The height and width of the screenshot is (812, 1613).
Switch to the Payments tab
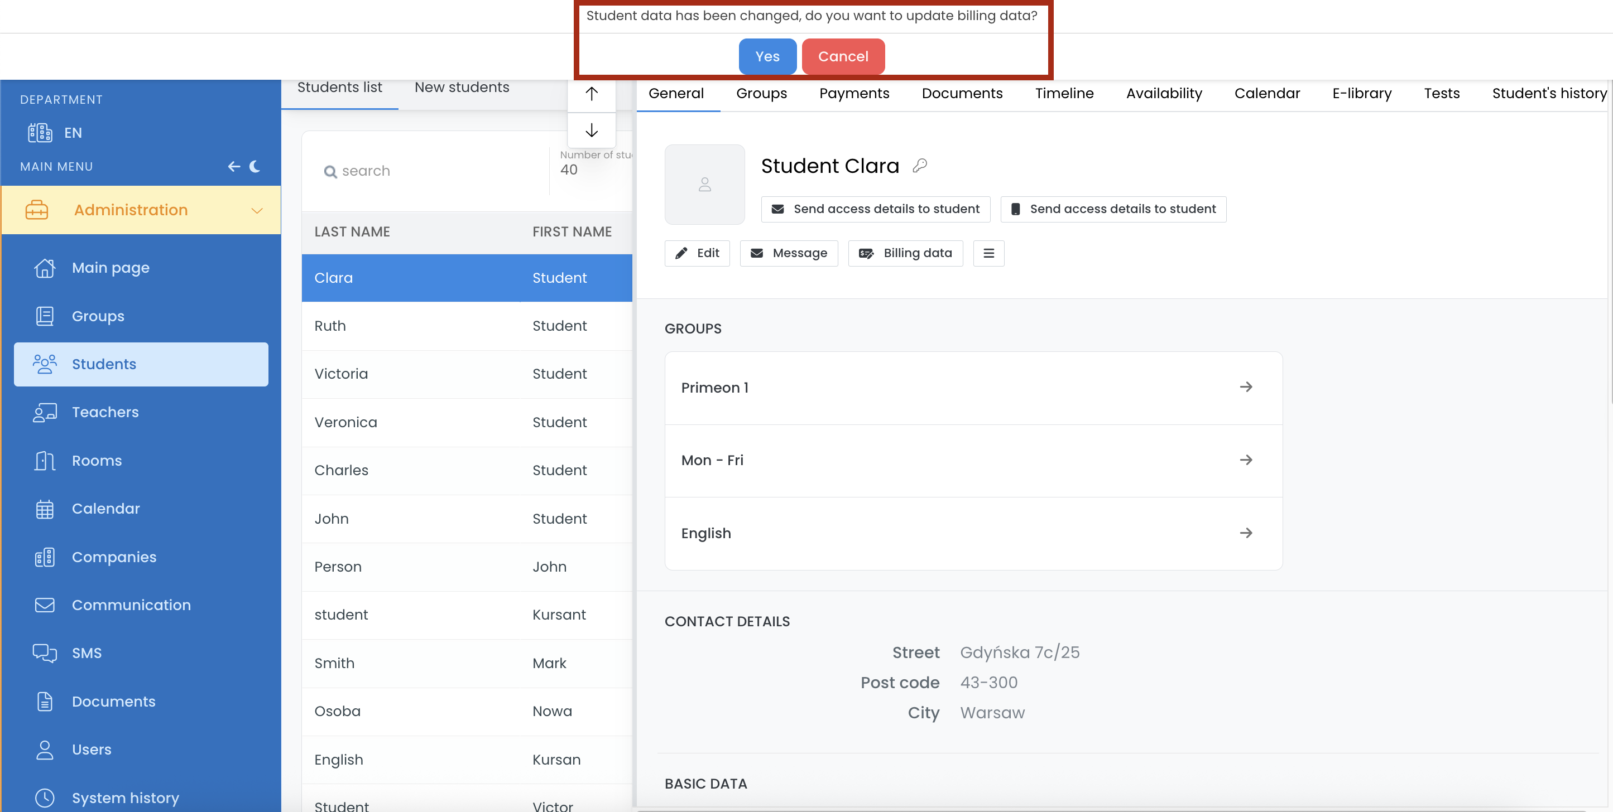click(853, 93)
